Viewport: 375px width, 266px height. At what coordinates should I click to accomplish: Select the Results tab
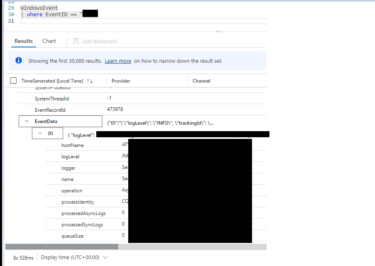click(x=23, y=41)
